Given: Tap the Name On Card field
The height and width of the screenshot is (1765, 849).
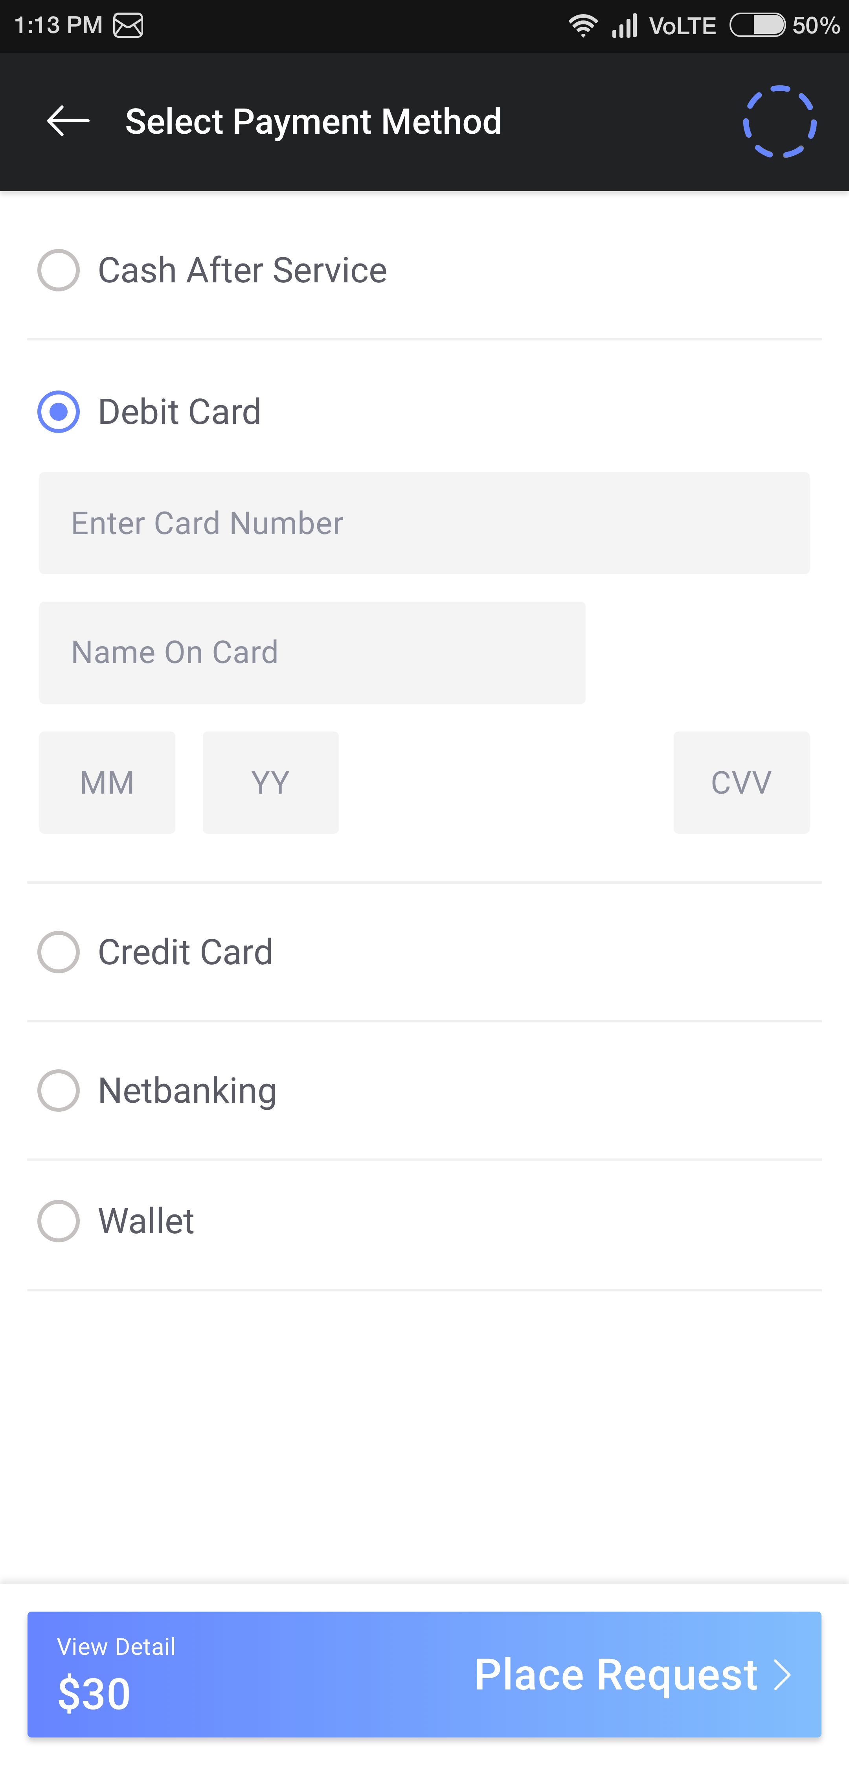Looking at the screenshot, I should 312,652.
